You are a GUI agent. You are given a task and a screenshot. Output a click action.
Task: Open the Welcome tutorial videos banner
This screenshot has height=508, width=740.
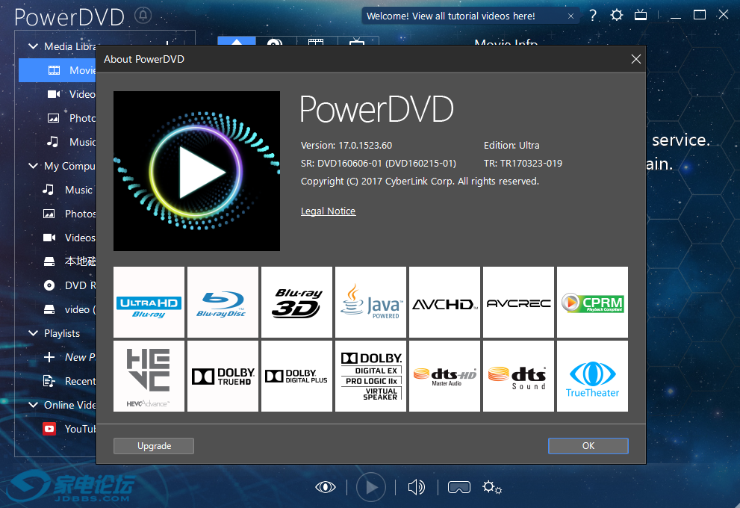[451, 16]
